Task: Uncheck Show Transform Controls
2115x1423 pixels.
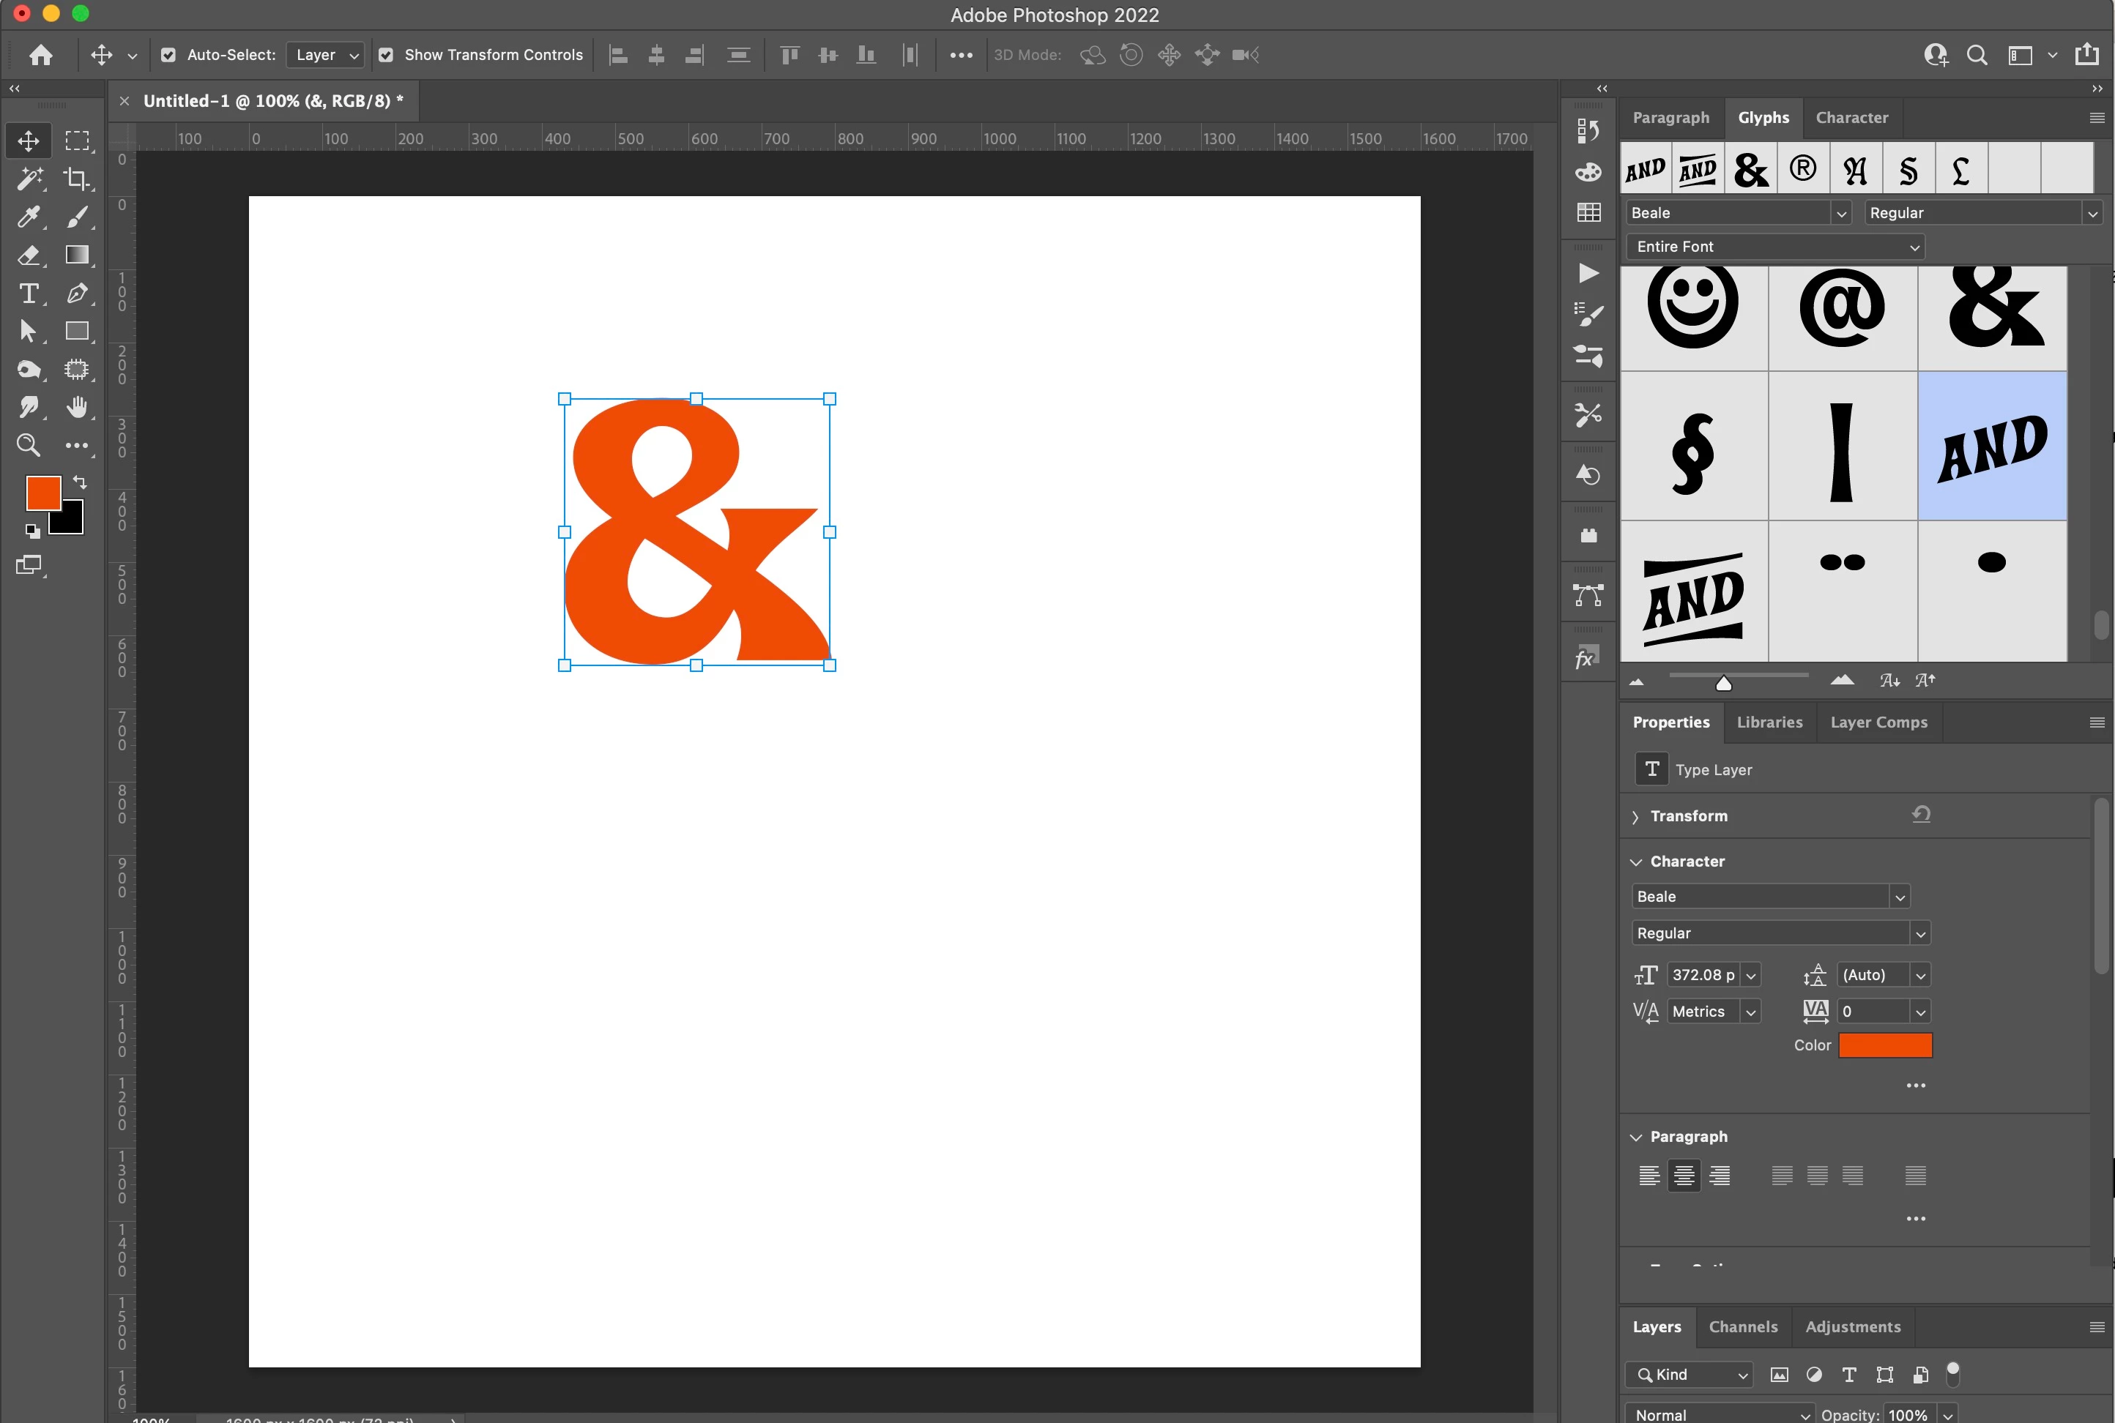Action: (386, 56)
